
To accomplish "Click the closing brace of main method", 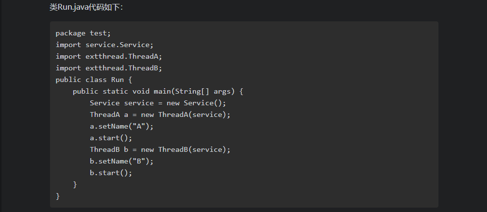I will point(75,184).
